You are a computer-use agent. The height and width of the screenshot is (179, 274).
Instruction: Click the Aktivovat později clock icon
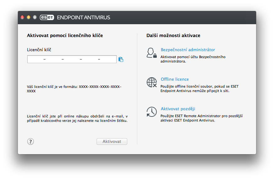(151, 112)
